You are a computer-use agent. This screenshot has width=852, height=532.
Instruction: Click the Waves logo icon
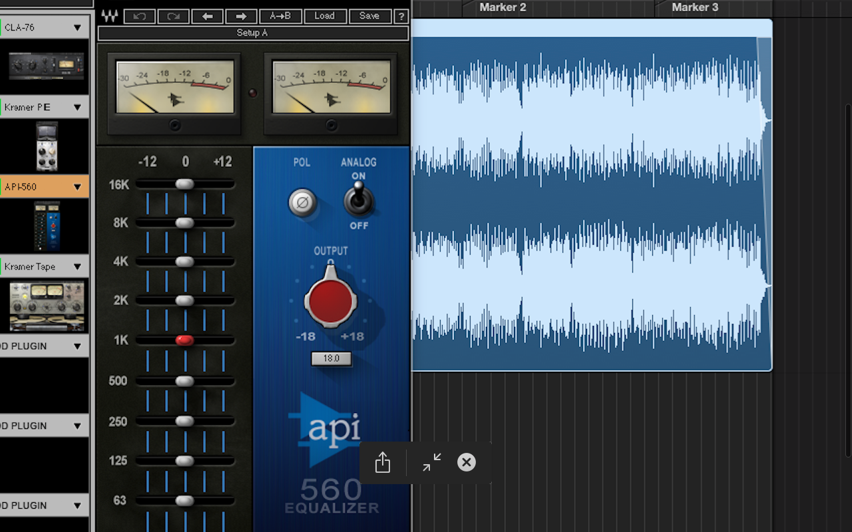[109, 16]
